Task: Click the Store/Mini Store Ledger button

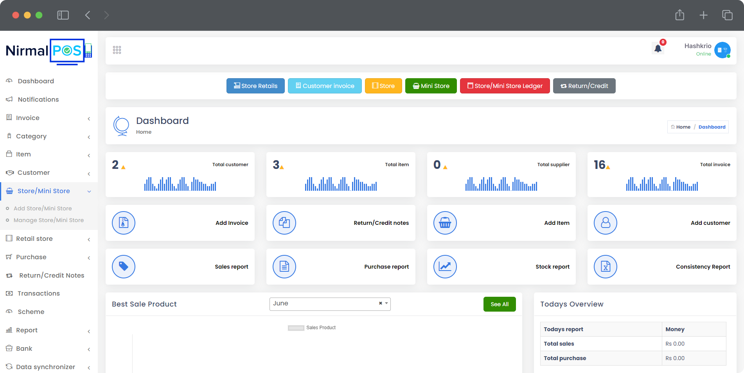Action: (x=505, y=86)
